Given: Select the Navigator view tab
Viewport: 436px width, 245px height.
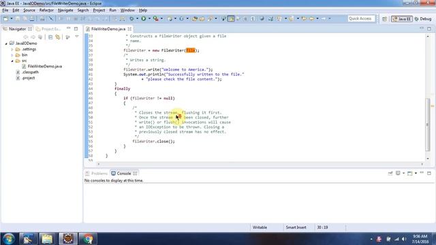Looking at the screenshot, I should 17,29.
